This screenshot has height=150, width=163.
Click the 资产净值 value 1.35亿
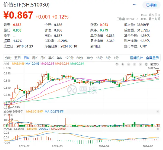tap(145, 41)
